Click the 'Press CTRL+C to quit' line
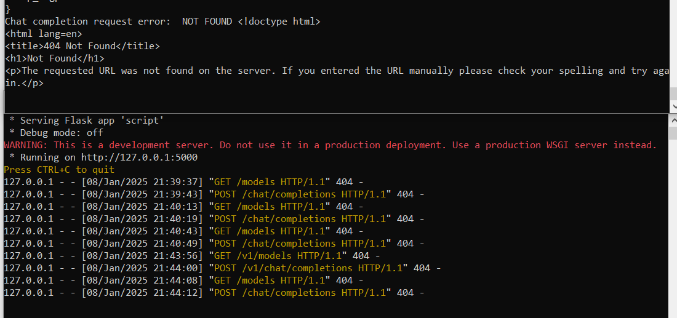The image size is (677, 318). 59,170
